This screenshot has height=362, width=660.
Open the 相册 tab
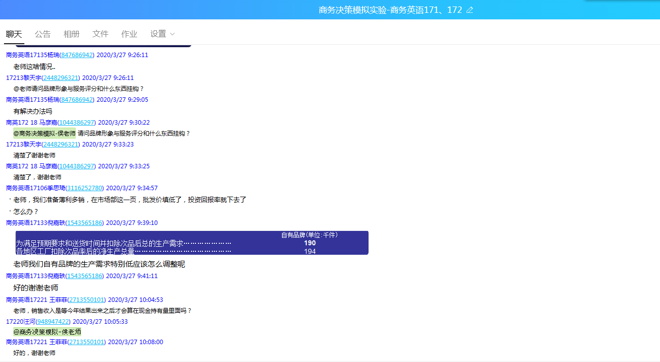click(x=72, y=34)
